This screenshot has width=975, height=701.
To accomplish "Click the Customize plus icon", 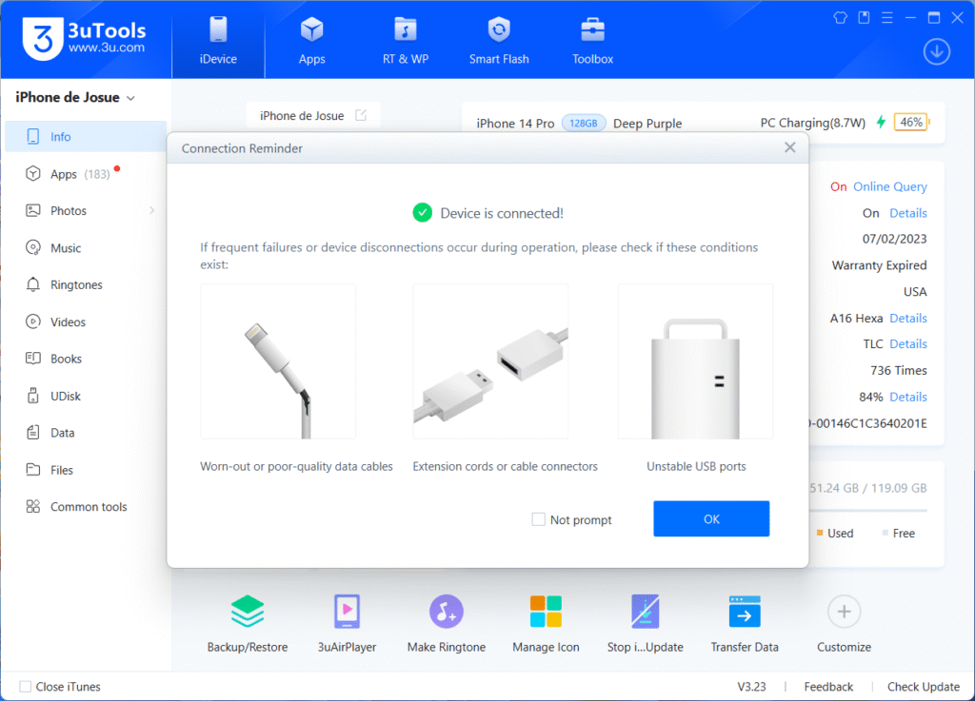I will pyautogui.click(x=844, y=612).
